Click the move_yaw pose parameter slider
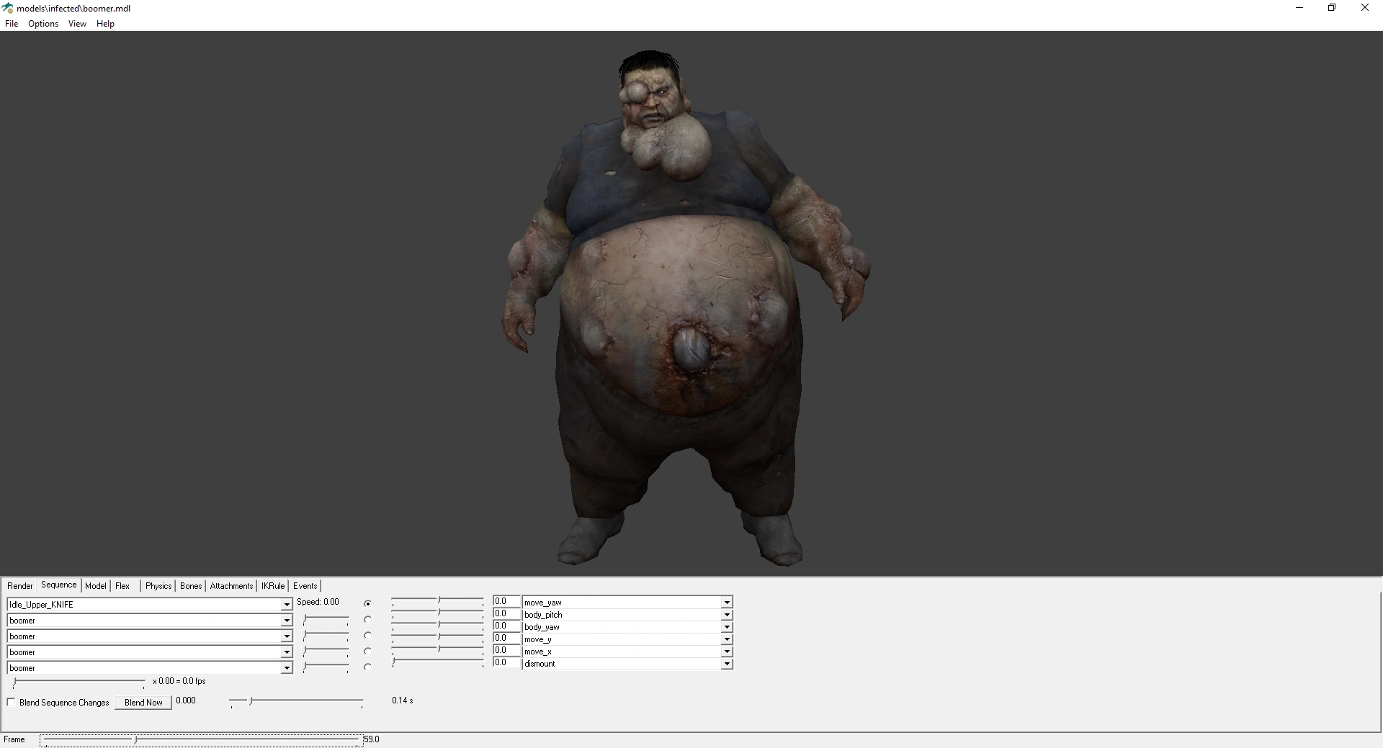 (x=438, y=601)
